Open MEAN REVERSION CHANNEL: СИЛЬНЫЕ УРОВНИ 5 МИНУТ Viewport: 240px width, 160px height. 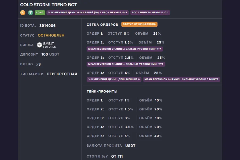pos(182,79)
